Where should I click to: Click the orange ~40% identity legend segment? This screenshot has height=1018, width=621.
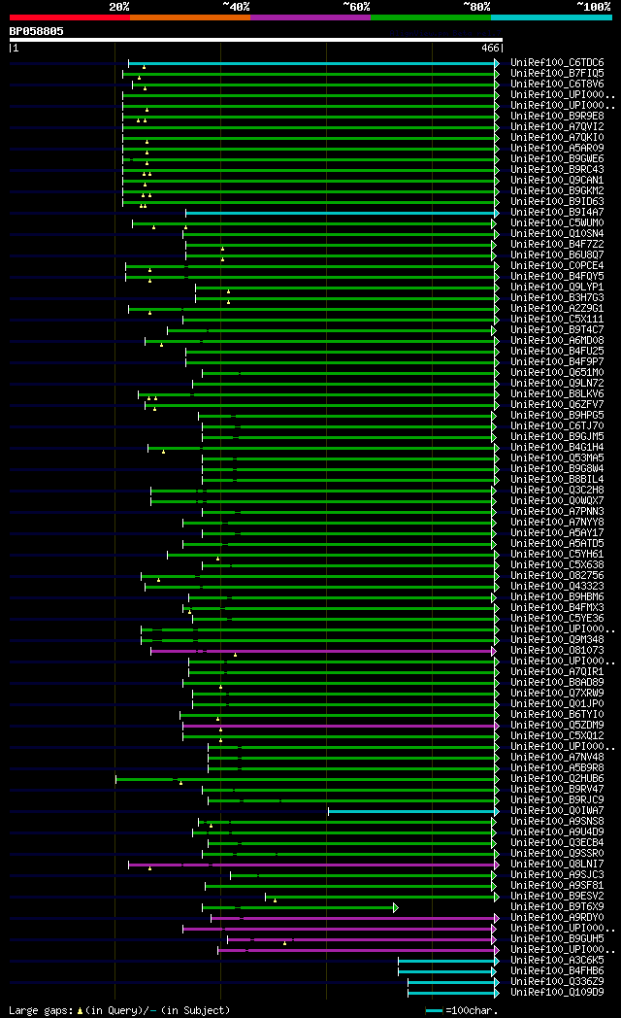coord(190,17)
